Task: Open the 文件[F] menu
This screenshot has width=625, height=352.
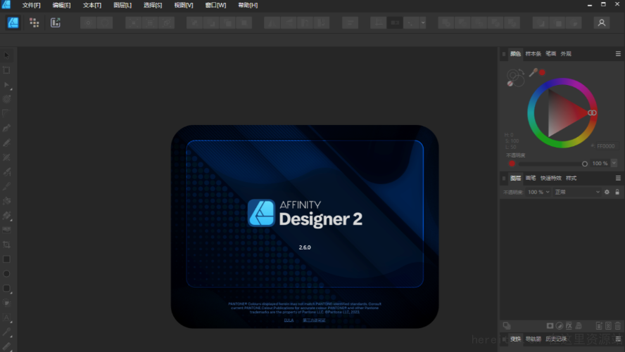Action: click(31, 5)
